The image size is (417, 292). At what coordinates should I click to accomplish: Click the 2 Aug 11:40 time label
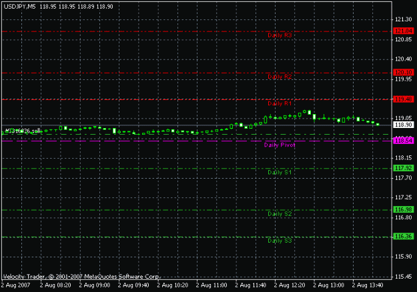(250, 285)
